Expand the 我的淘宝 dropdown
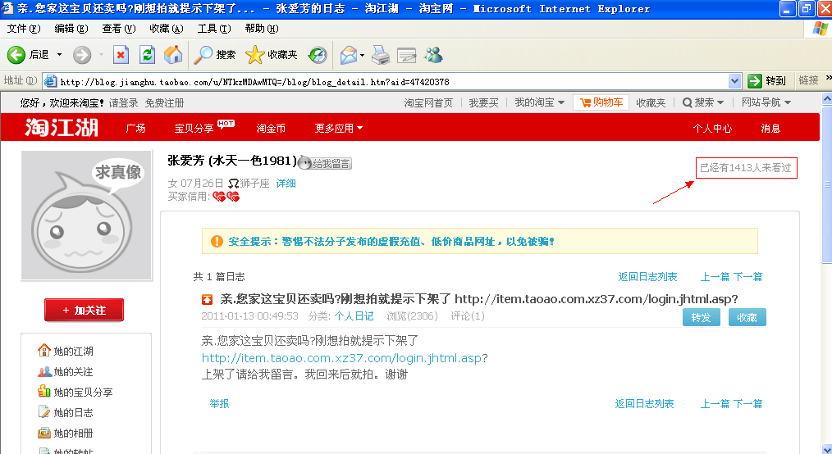 pos(561,102)
